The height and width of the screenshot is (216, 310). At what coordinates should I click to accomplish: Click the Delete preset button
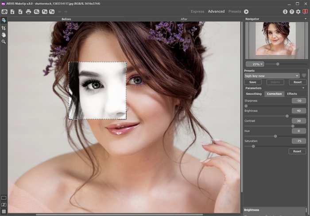click(275, 82)
